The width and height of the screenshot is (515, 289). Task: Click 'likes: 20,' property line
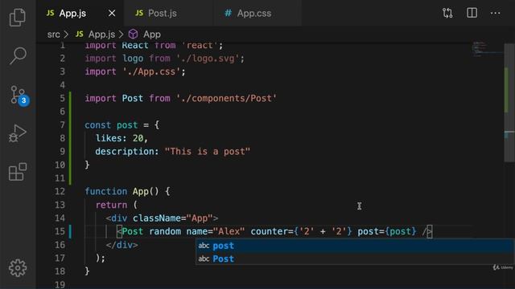[x=122, y=138]
